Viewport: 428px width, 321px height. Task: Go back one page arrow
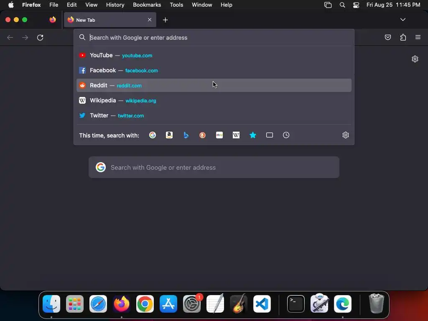[10, 37]
